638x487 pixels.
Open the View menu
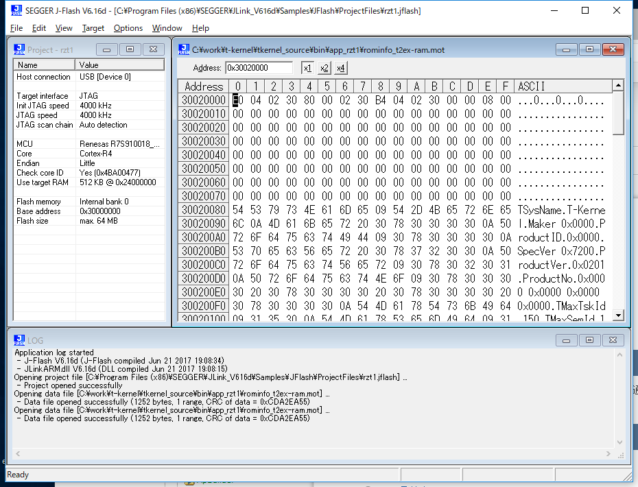point(64,28)
